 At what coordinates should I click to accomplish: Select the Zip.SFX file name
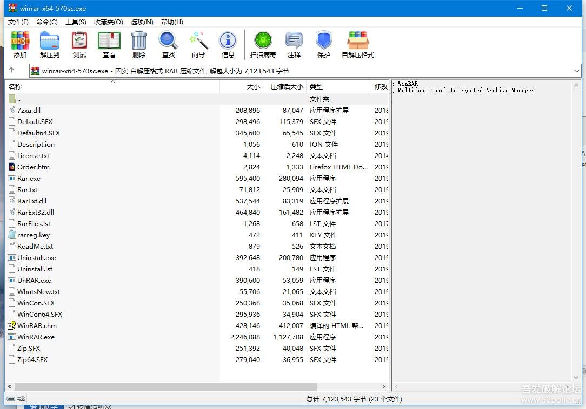(x=29, y=348)
